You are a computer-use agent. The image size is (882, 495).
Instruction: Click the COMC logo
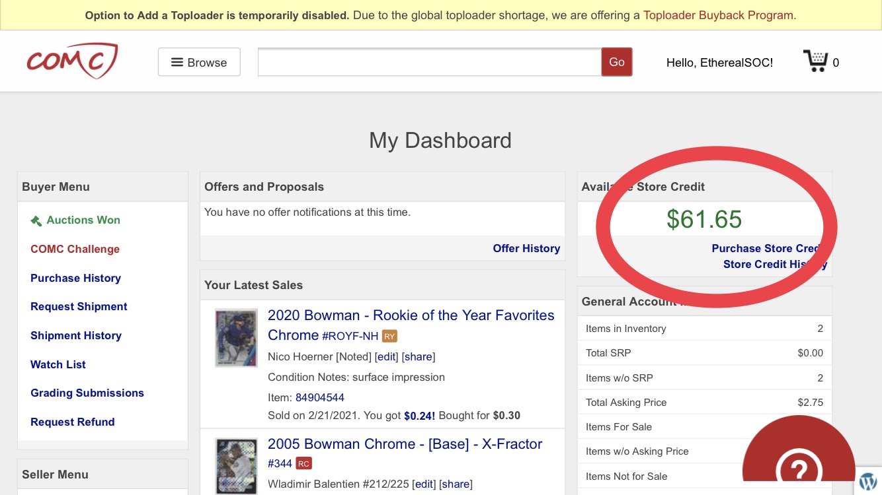pos(72,61)
